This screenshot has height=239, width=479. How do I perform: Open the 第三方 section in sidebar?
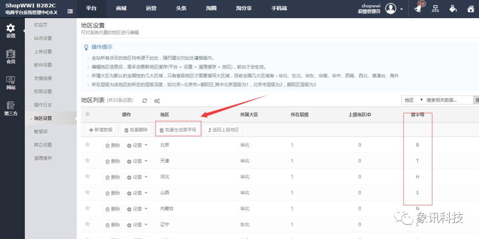pyautogui.click(x=11, y=109)
